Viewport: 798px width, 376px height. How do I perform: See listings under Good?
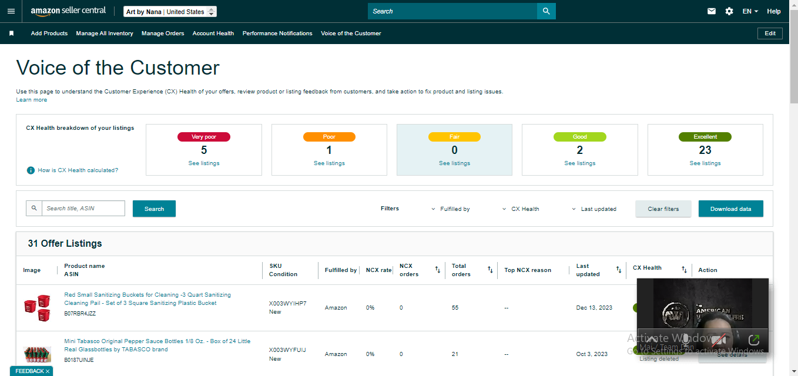tap(580, 163)
